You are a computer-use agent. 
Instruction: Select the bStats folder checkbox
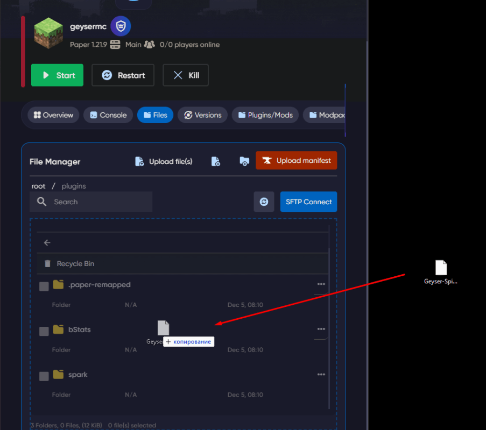(x=44, y=331)
